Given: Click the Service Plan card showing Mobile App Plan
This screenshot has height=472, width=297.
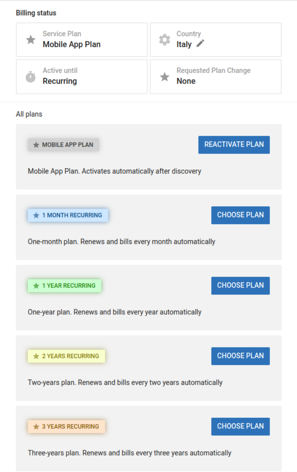Looking at the screenshot, I should (81, 39).
